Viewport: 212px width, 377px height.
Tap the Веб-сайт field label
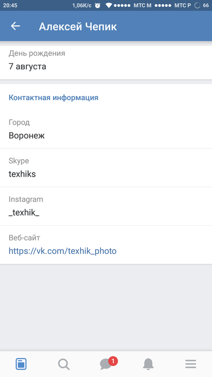tap(24, 238)
